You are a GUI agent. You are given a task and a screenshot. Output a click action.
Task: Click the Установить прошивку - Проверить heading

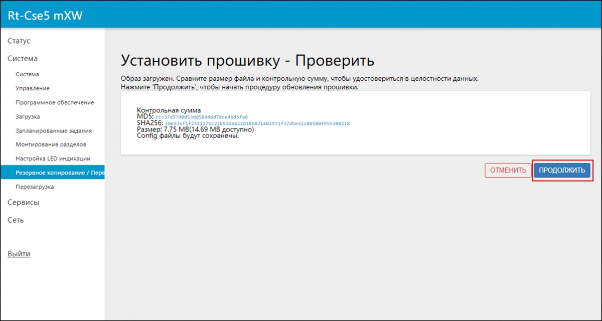tap(247, 61)
